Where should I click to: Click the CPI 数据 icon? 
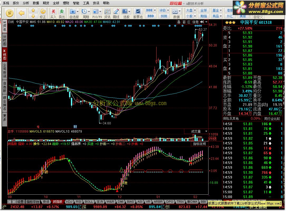tap(175, 11)
